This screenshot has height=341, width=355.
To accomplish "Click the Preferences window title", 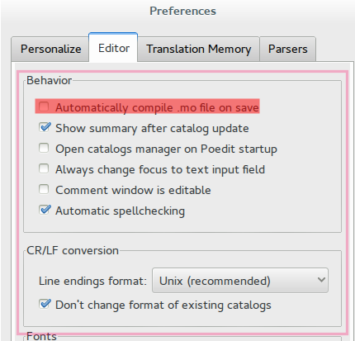I will pos(182,12).
